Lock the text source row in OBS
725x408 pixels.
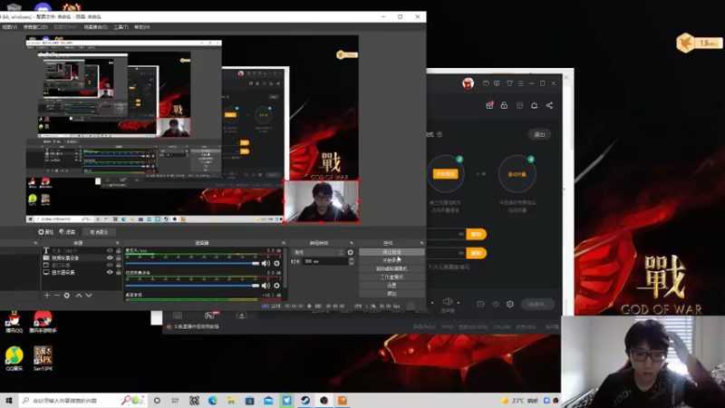(119, 251)
